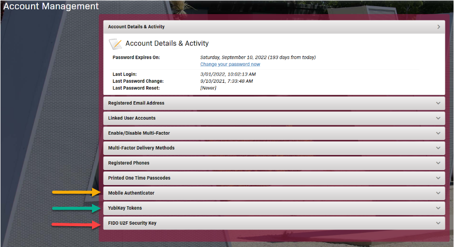The width and height of the screenshot is (454, 247).
Task: Expand the Registered Email Address chevron
Action: pyautogui.click(x=439, y=103)
